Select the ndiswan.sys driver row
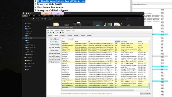Screen dimensions: 172x97 point(105,78)
